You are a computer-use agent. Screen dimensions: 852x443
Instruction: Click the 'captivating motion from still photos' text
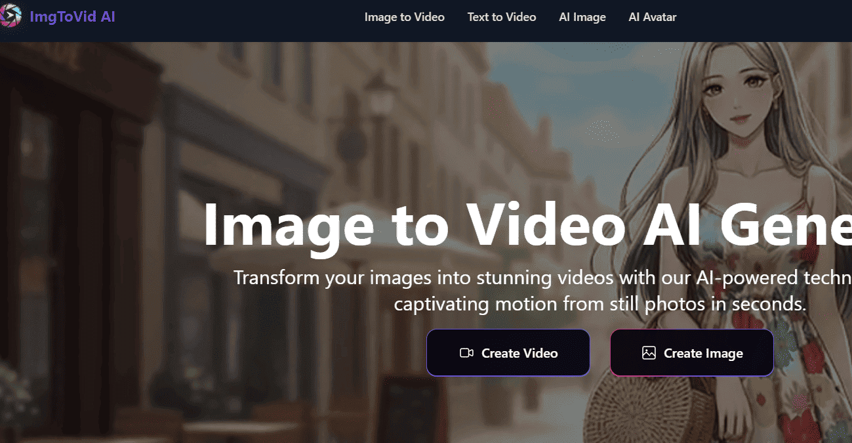[x=599, y=305]
